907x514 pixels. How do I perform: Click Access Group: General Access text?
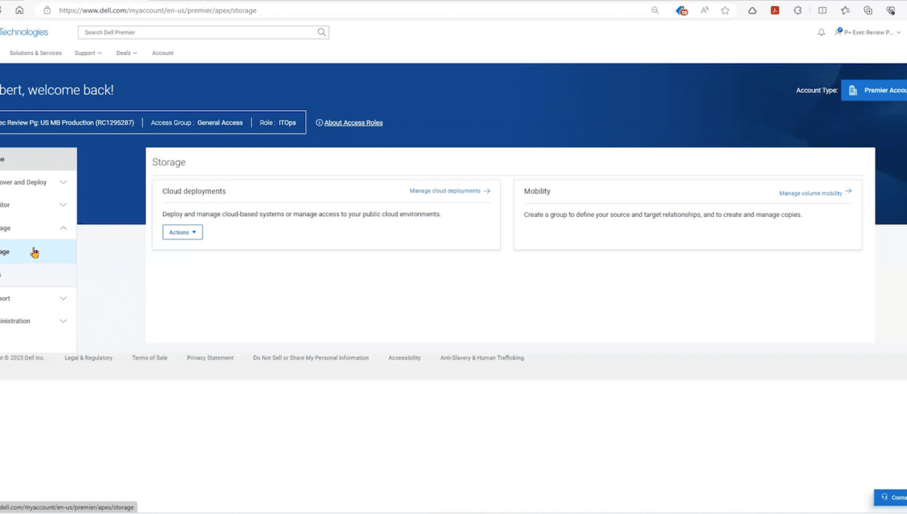tap(197, 122)
